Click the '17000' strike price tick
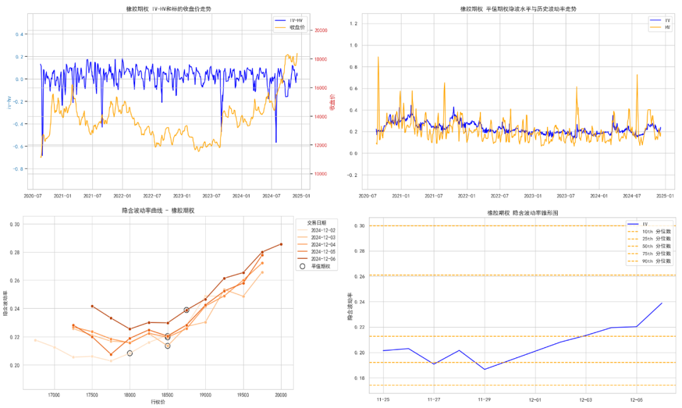This screenshot has height=408, width=682. point(54,395)
